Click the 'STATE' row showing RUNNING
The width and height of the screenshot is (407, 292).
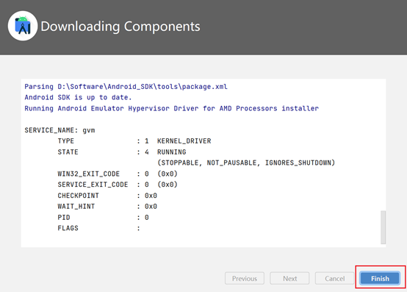point(122,152)
